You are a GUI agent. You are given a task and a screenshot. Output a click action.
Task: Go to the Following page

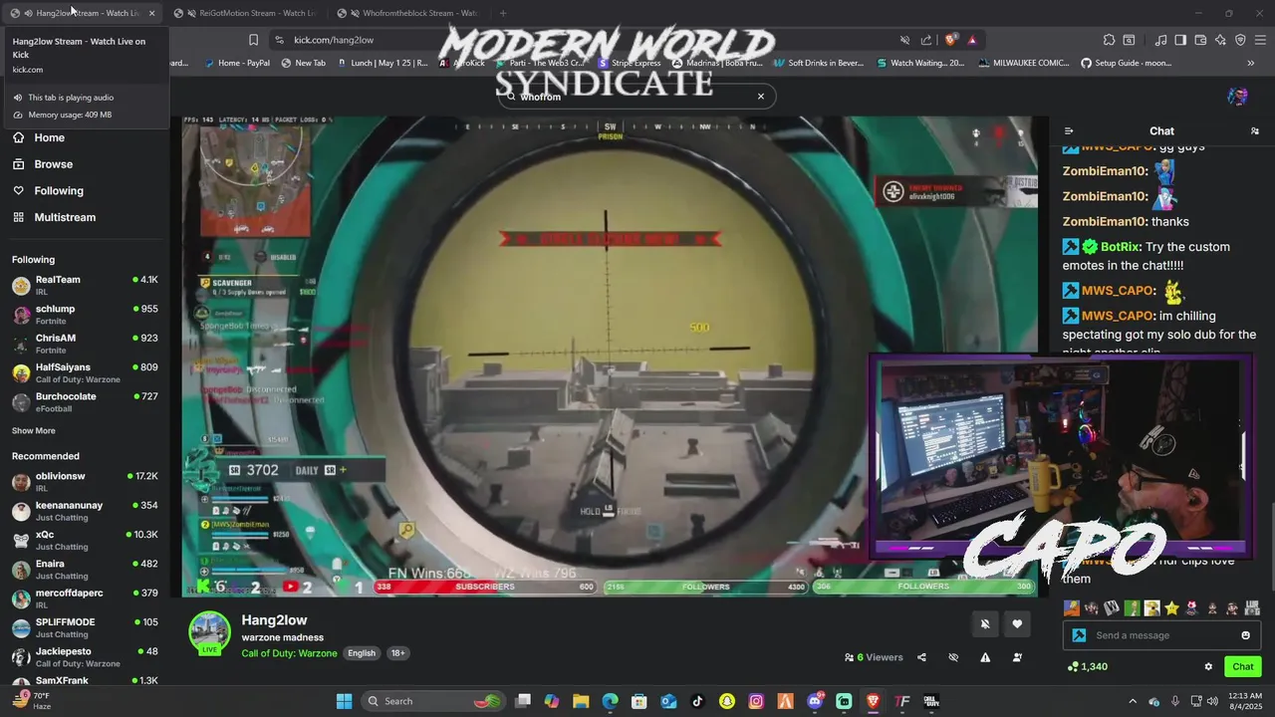click(48, 190)
